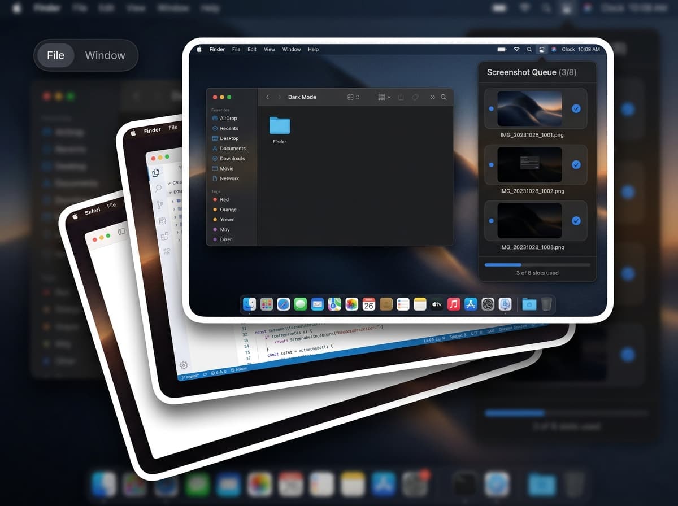
Task: Select the File segment in top-left switcher
Action: click(x=55, y=55)
